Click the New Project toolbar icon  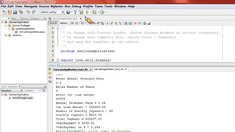(x=10, y=12)
